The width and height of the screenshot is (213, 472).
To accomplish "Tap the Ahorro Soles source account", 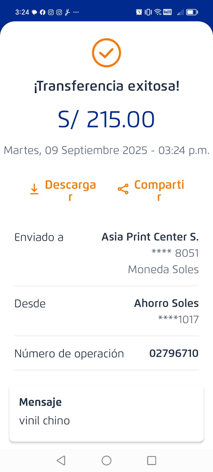I will tap(166, 303).
